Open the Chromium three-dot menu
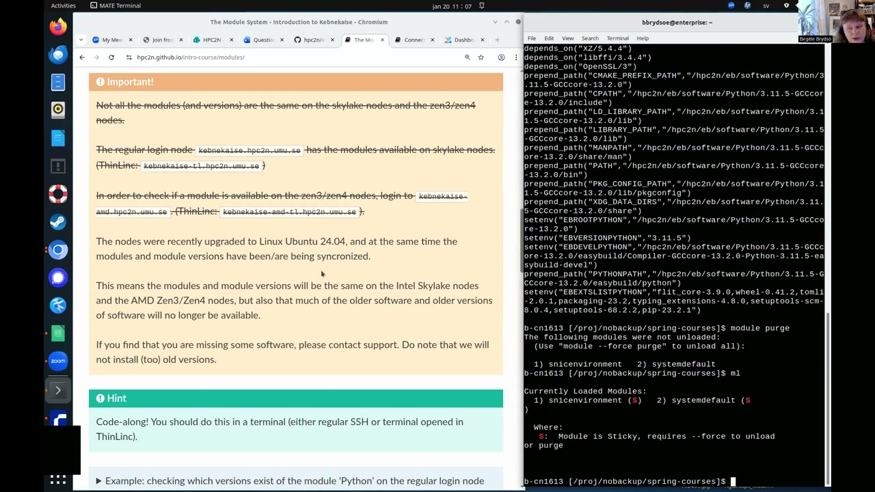 (x=516, y=57)
